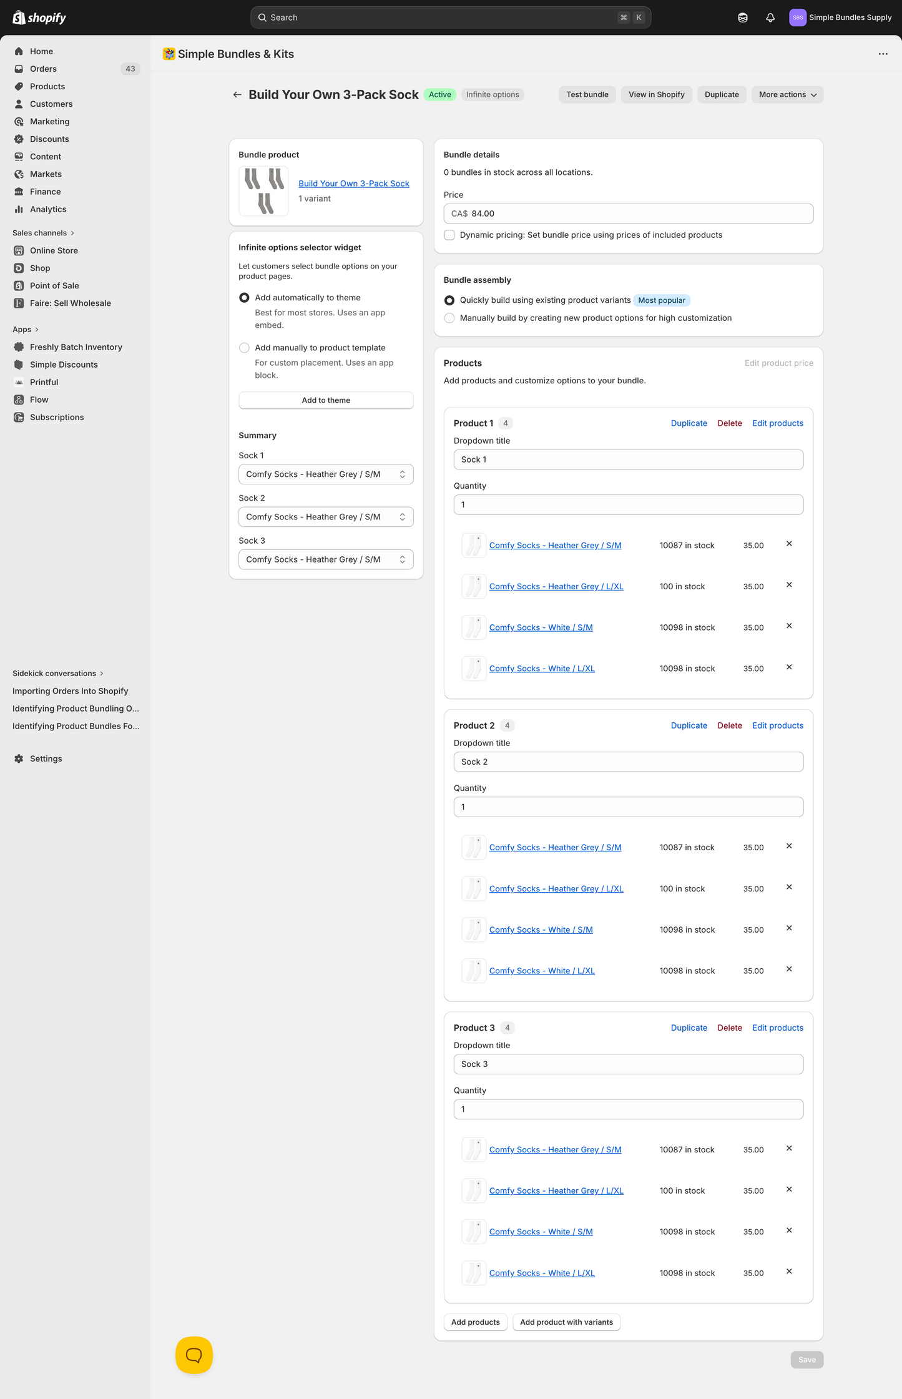Open the notifications bell

(770, 17)
